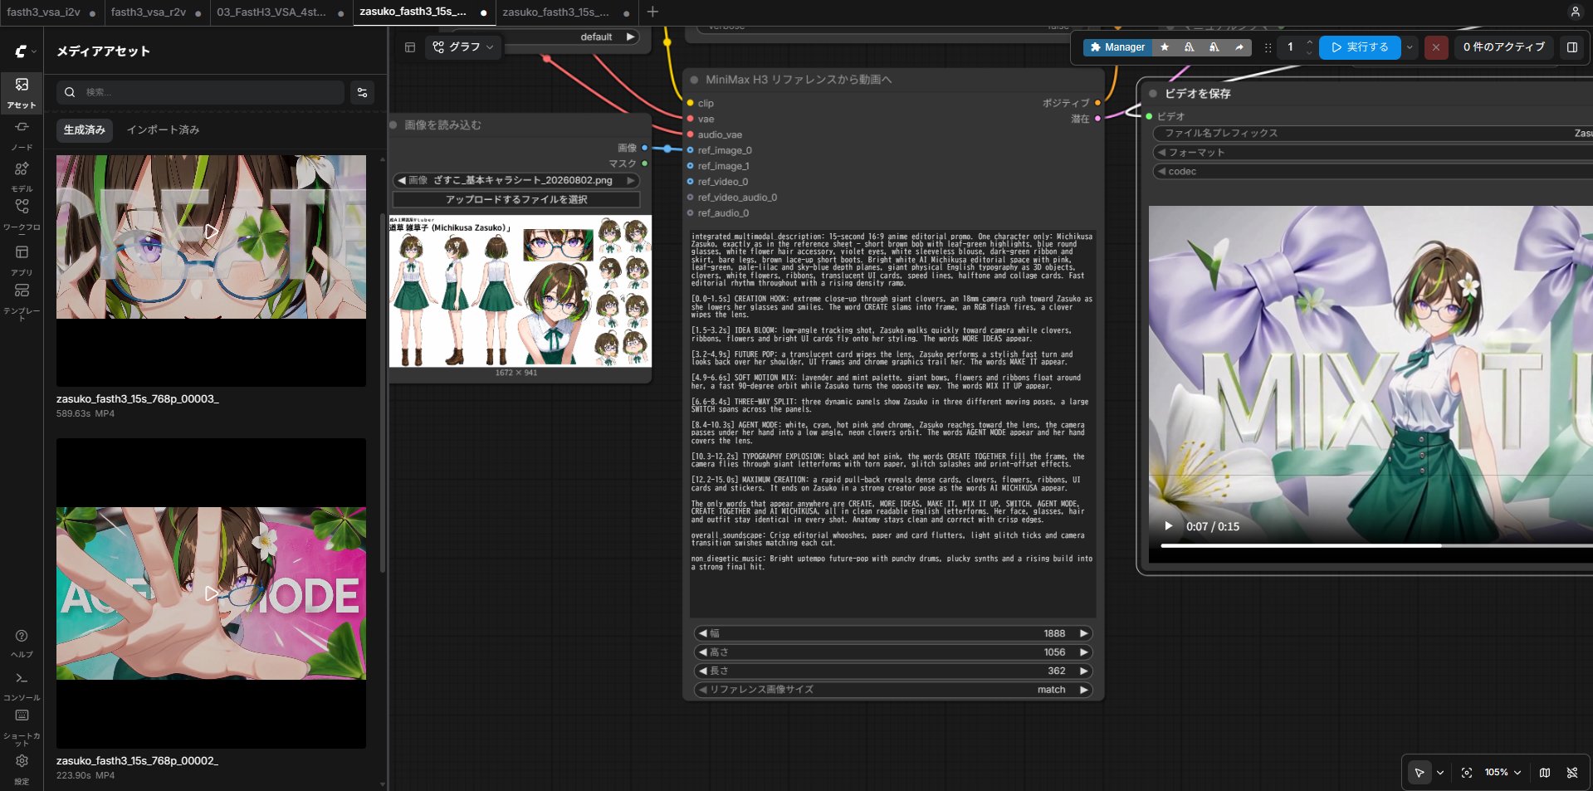Toggle the right side panel icon
The image size is (1593, 791).
[x=1572, y=47]
